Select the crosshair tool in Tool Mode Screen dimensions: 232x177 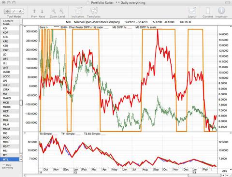pos(7,11)
